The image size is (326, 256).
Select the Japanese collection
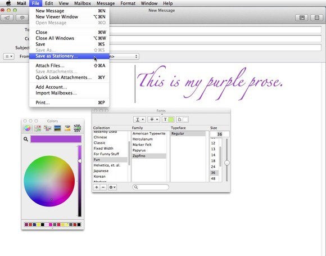[x=110, y=171]
